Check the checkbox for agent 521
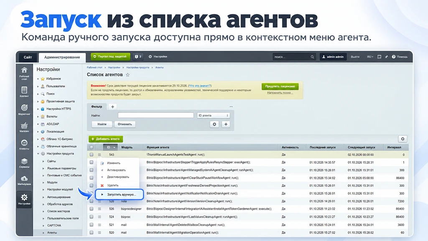 click(92, 225)
